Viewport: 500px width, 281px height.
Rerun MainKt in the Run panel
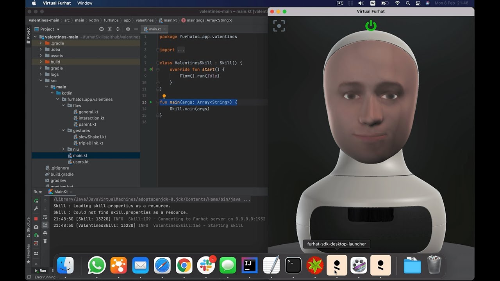(36, 201)
